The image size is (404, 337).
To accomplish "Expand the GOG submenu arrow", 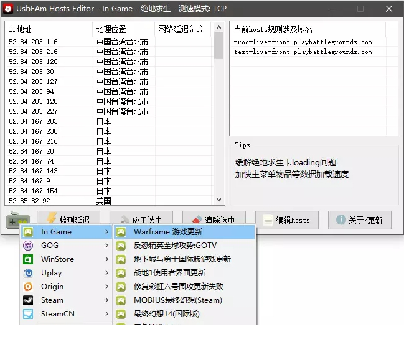I will (x=106, y=246).
